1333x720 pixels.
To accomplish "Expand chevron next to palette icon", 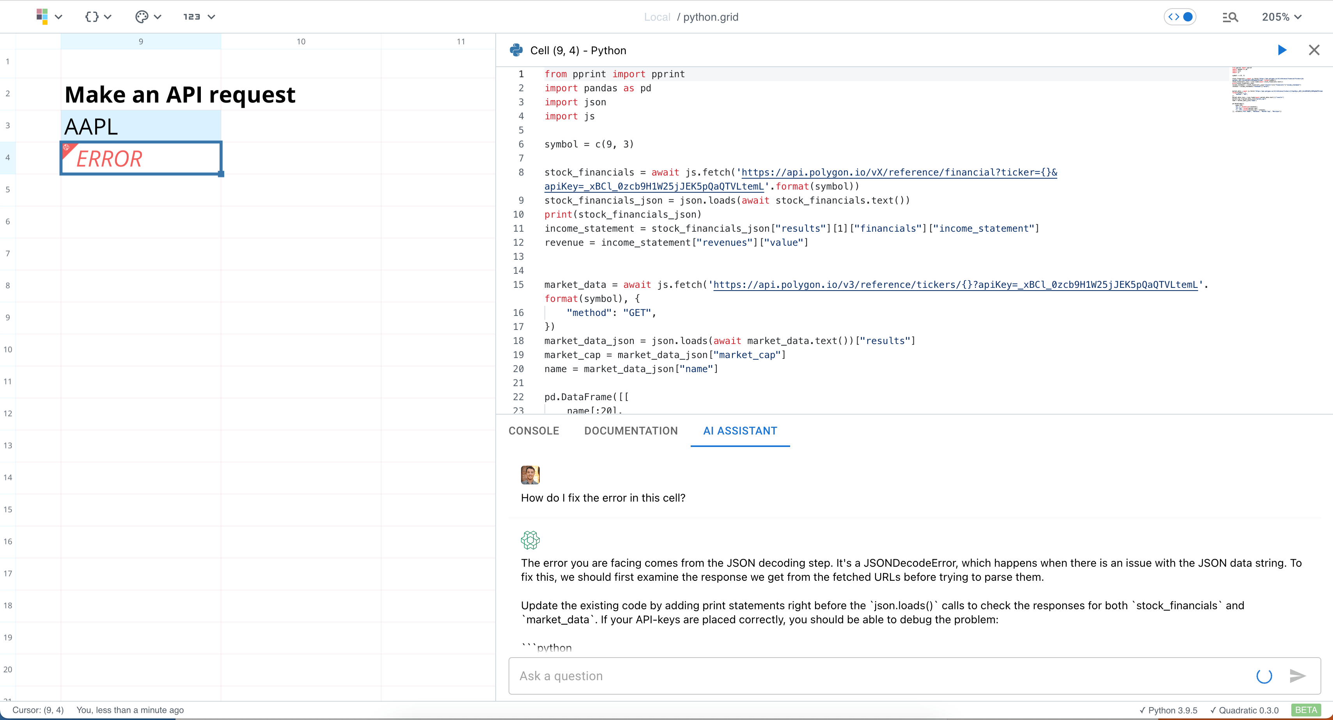I will [x=158, y=16].
